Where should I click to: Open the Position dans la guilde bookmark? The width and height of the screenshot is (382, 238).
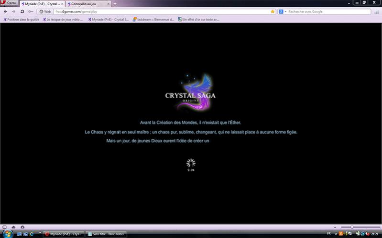tap(21, 20)
